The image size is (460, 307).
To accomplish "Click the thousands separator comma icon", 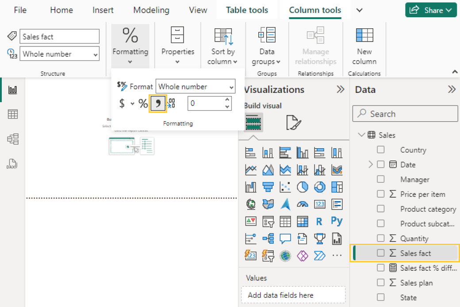I will click(158, 104).
